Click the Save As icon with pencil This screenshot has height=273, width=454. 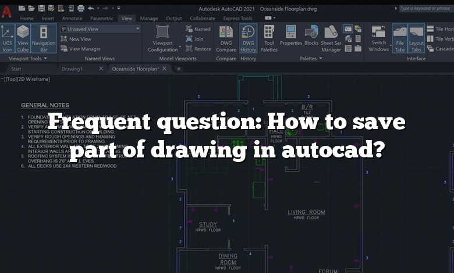click(x=51, y=8)
